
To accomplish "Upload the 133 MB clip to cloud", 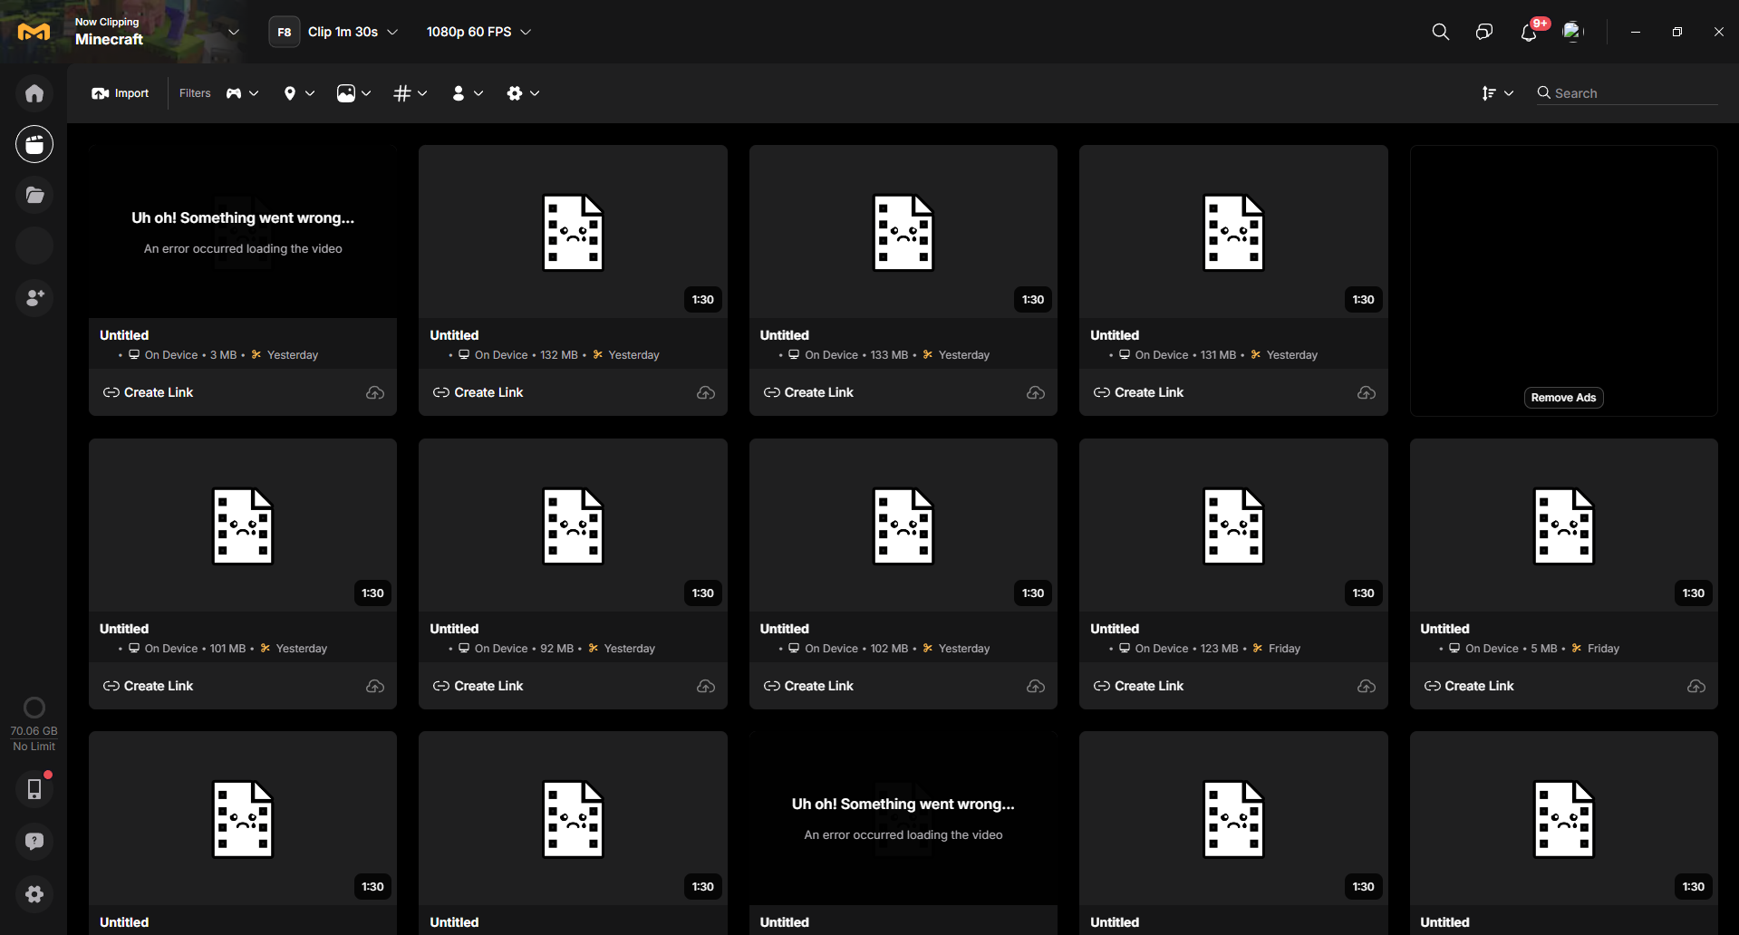I will pyautogui.click(x=1036, y=392).
